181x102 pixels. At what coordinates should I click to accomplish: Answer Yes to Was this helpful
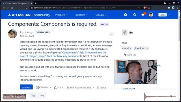(33, 95)
